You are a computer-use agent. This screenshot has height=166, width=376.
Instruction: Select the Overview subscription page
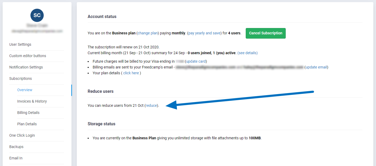[25, 90]
